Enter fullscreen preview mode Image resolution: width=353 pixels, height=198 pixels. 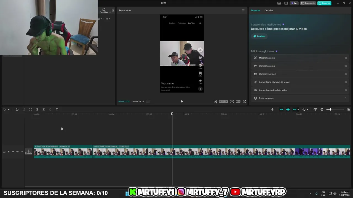245,101
